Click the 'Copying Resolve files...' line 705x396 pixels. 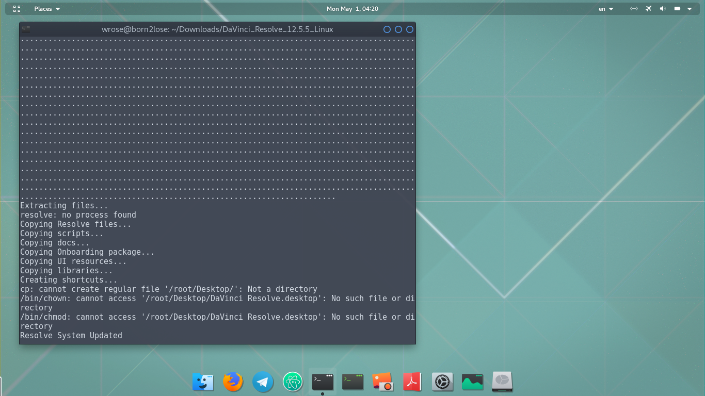[x=75, y=224]
